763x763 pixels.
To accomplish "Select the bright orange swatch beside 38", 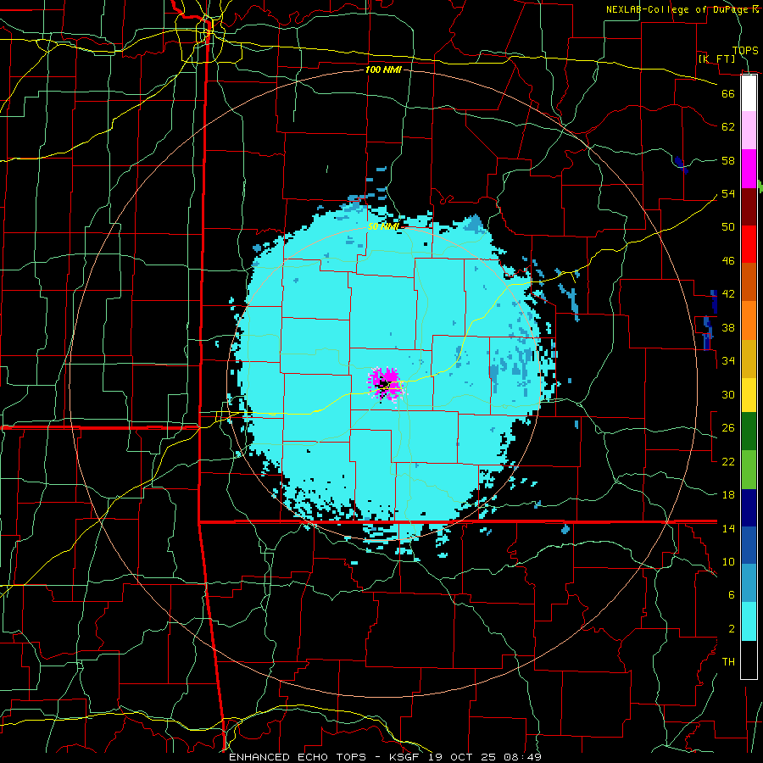I will 749,320.
